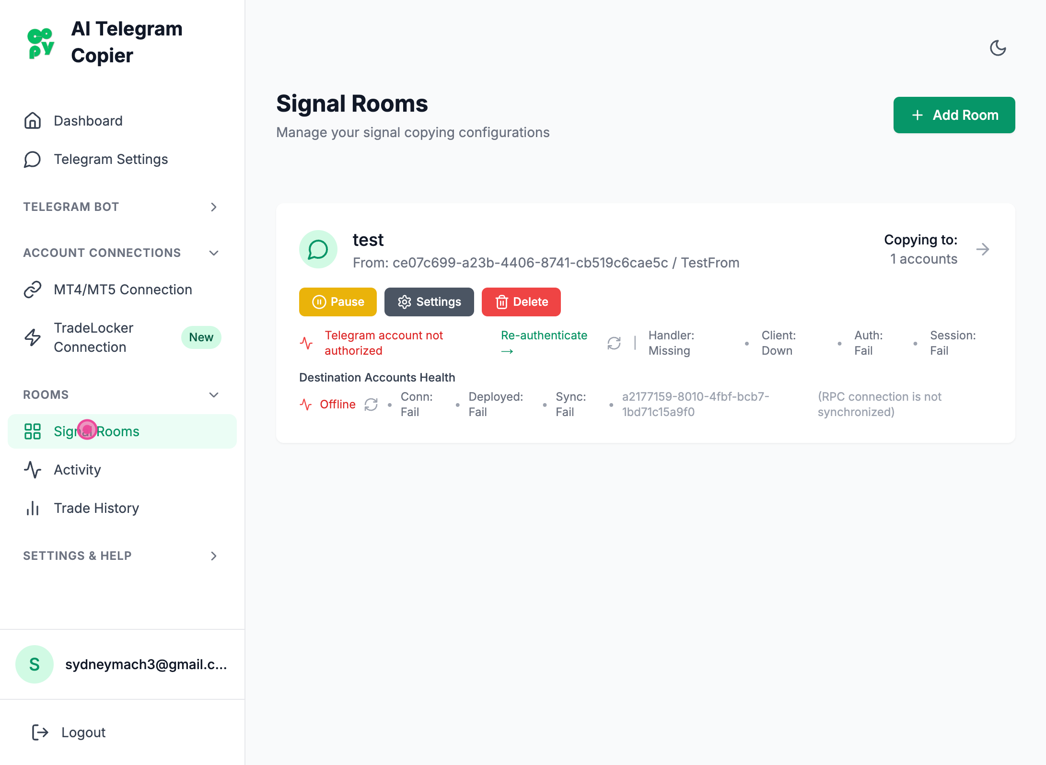
Task: Click the AI Telegram Copier logo
Action: (41, 43)
